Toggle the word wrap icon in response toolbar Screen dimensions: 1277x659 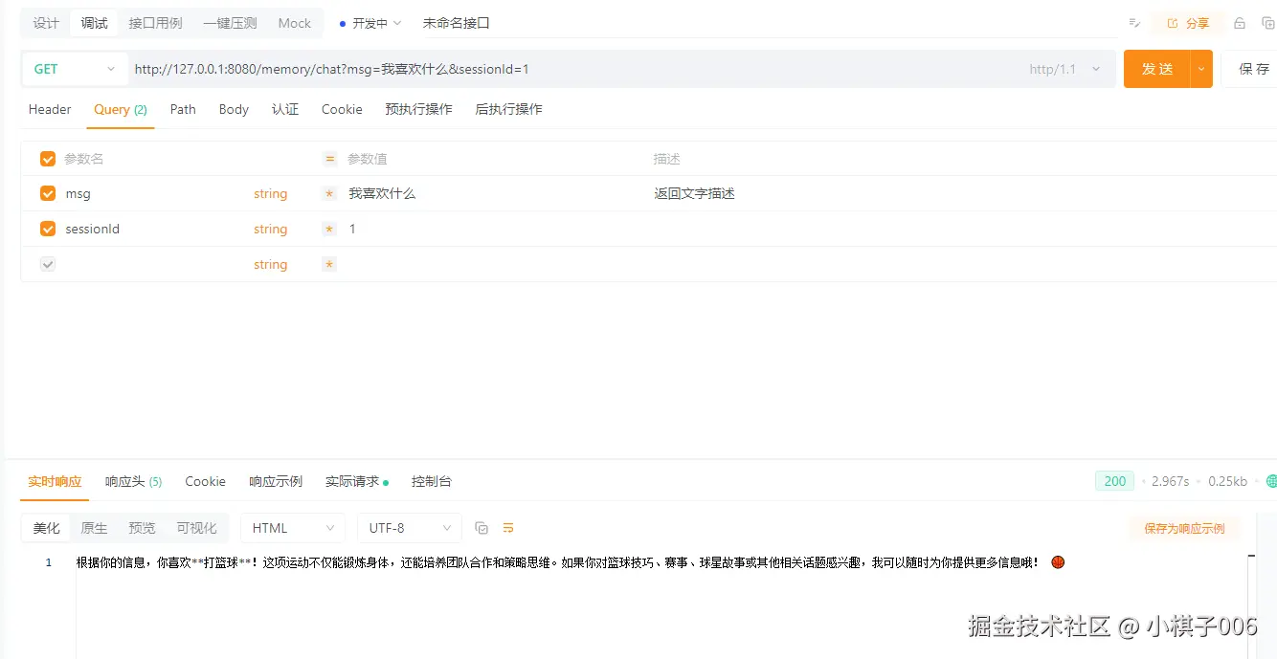point(508,528)
